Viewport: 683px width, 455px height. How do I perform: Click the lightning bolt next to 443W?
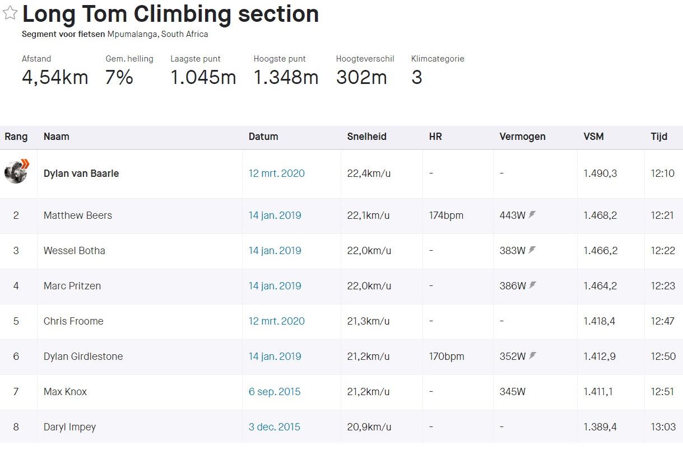(532, 214)
